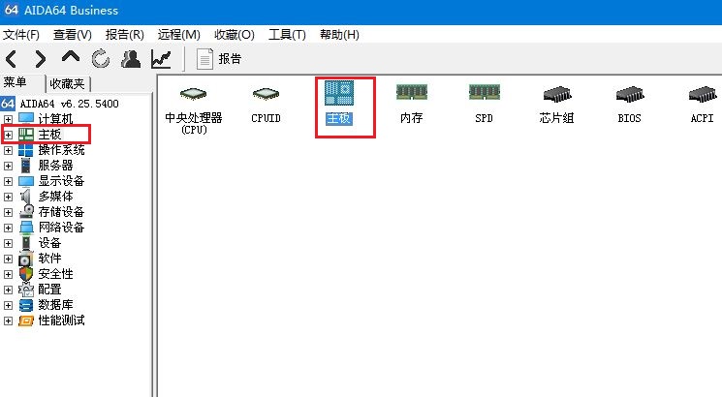The image size is (722, 397).
Task: Switch to the 菜单 tab
Action: tap(15, 83)
